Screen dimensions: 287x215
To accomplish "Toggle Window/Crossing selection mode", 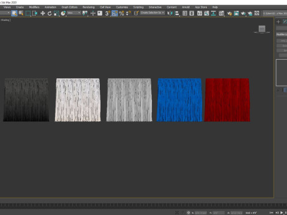I will [x=35, y=13].
